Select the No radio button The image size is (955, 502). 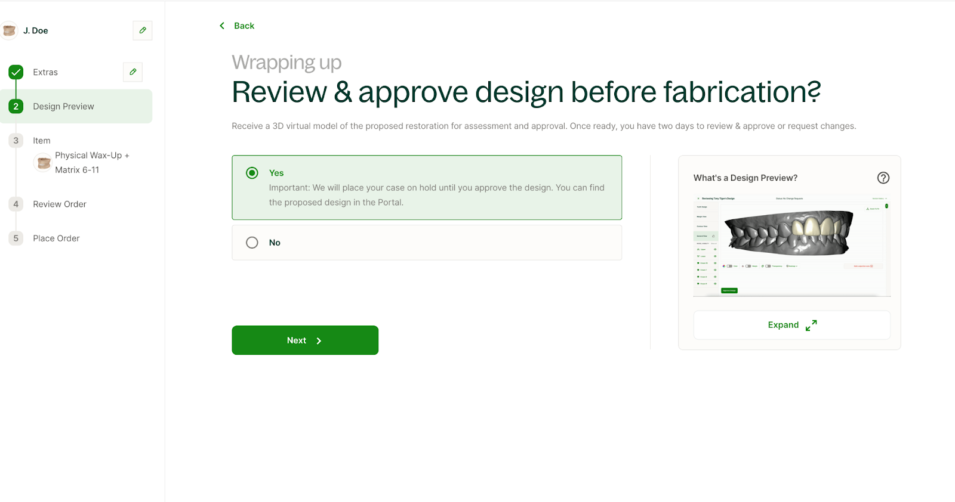[252, 243]
